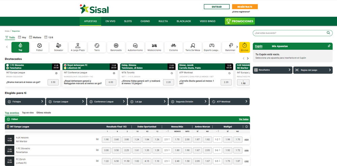Viewport: 337px width, 166px height.
Task: Expand the Fichajes shortcut
Action: [25, 102]
